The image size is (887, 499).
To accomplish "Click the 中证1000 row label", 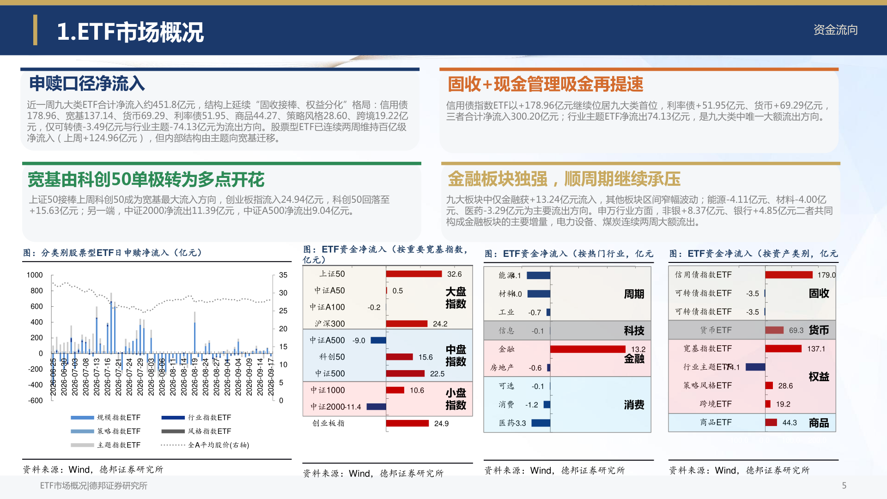I will coord(328,390).
